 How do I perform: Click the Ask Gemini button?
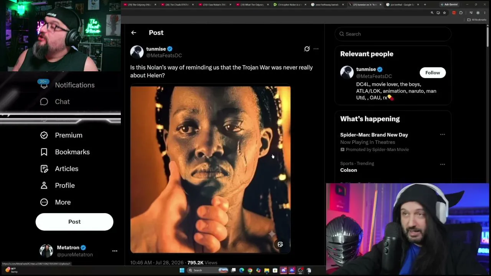(x=449, y=5)
